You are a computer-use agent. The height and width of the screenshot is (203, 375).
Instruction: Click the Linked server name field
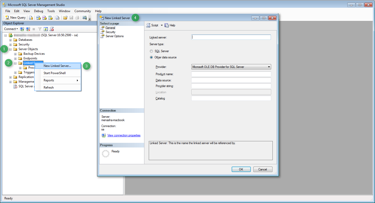pos(231,37)
